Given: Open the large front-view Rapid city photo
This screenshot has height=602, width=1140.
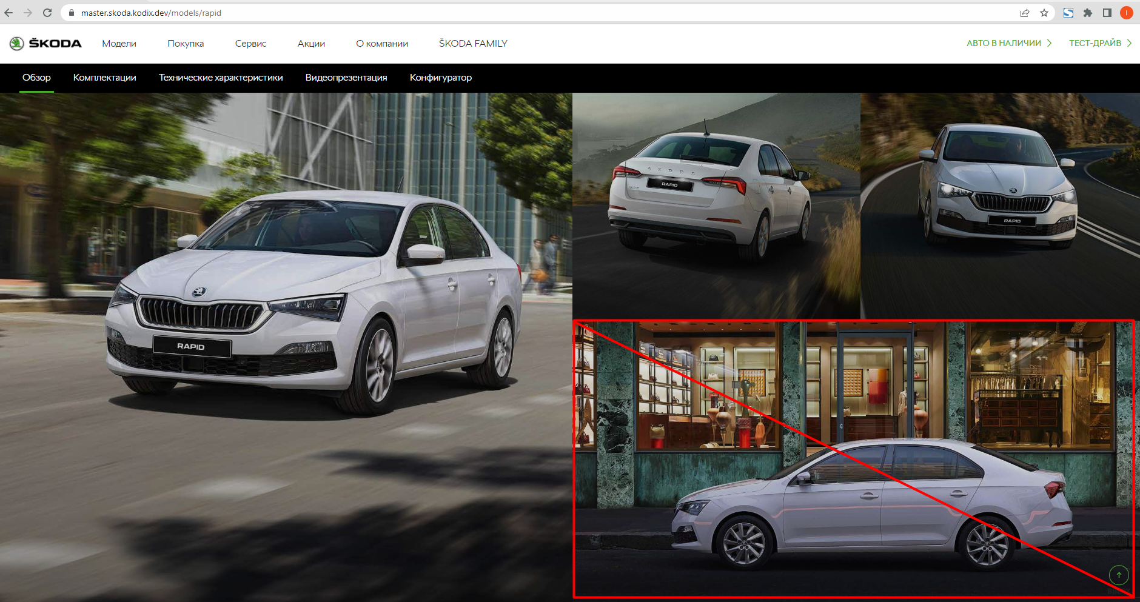Looking at the screenshot, I should (286, 347).
